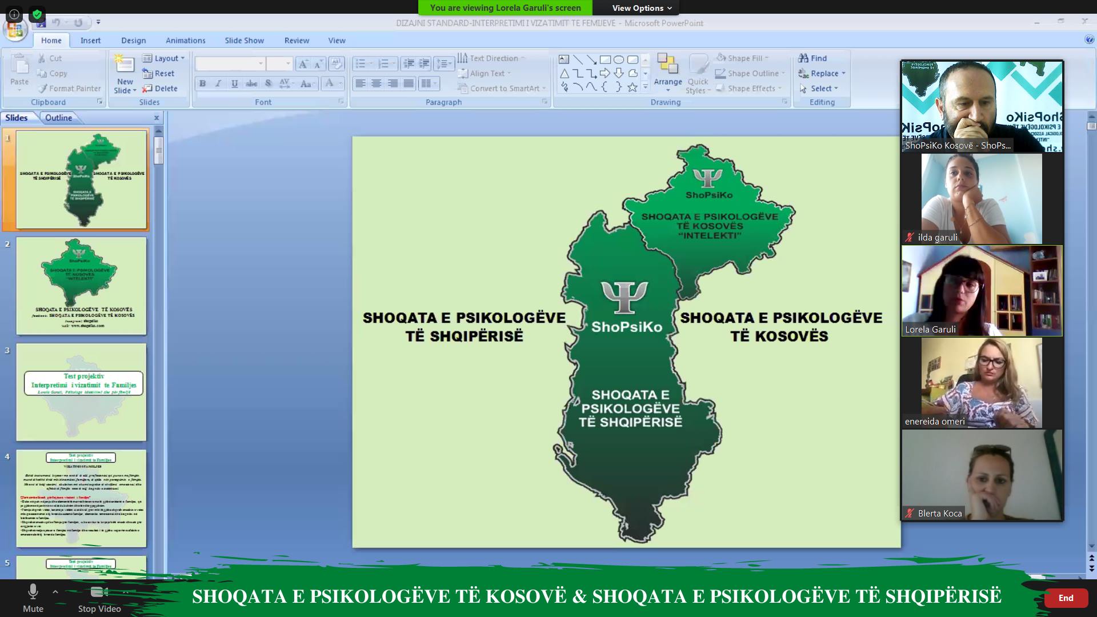The height and width of the screenshot is (617, 1097).
Task: Select the Right Arrow block shape
Action: pos(605,73)
